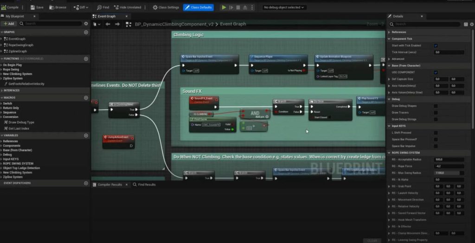Enable Draw Debug Shapes checkbox
The image size is (475, 243).
[436, 106]
